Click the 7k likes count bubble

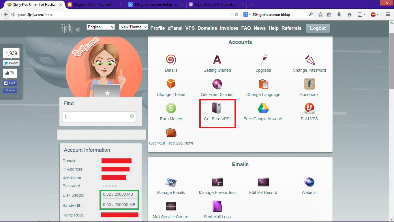pos(10,73)
